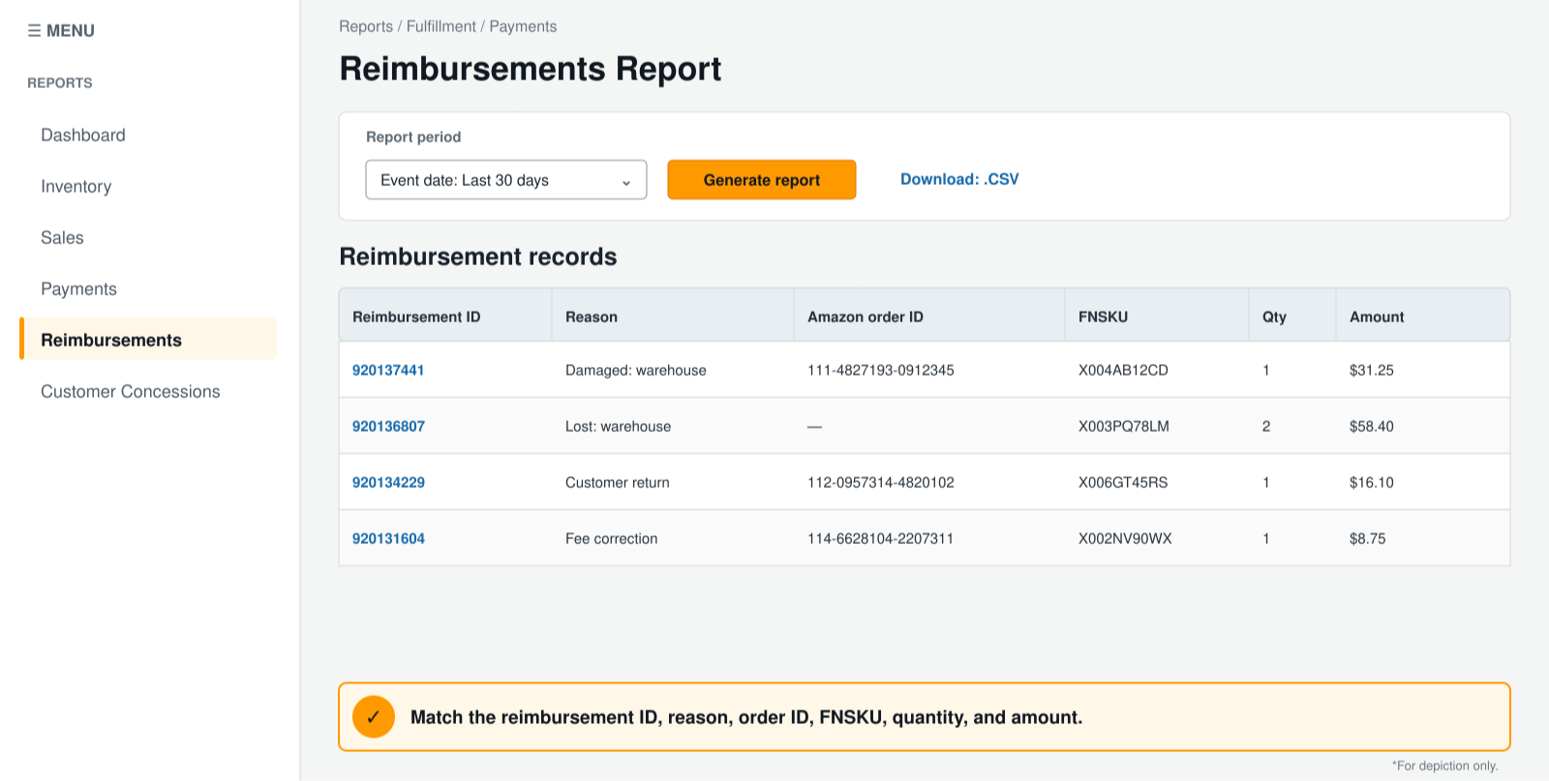The width and height of the screenshot is (1549, 781).
Task: Open the Event date report period dropdown
Action: [506, 180]
